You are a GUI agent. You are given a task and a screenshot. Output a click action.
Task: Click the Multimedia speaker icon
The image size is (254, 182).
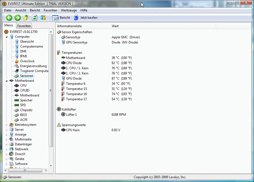[11, 139]
